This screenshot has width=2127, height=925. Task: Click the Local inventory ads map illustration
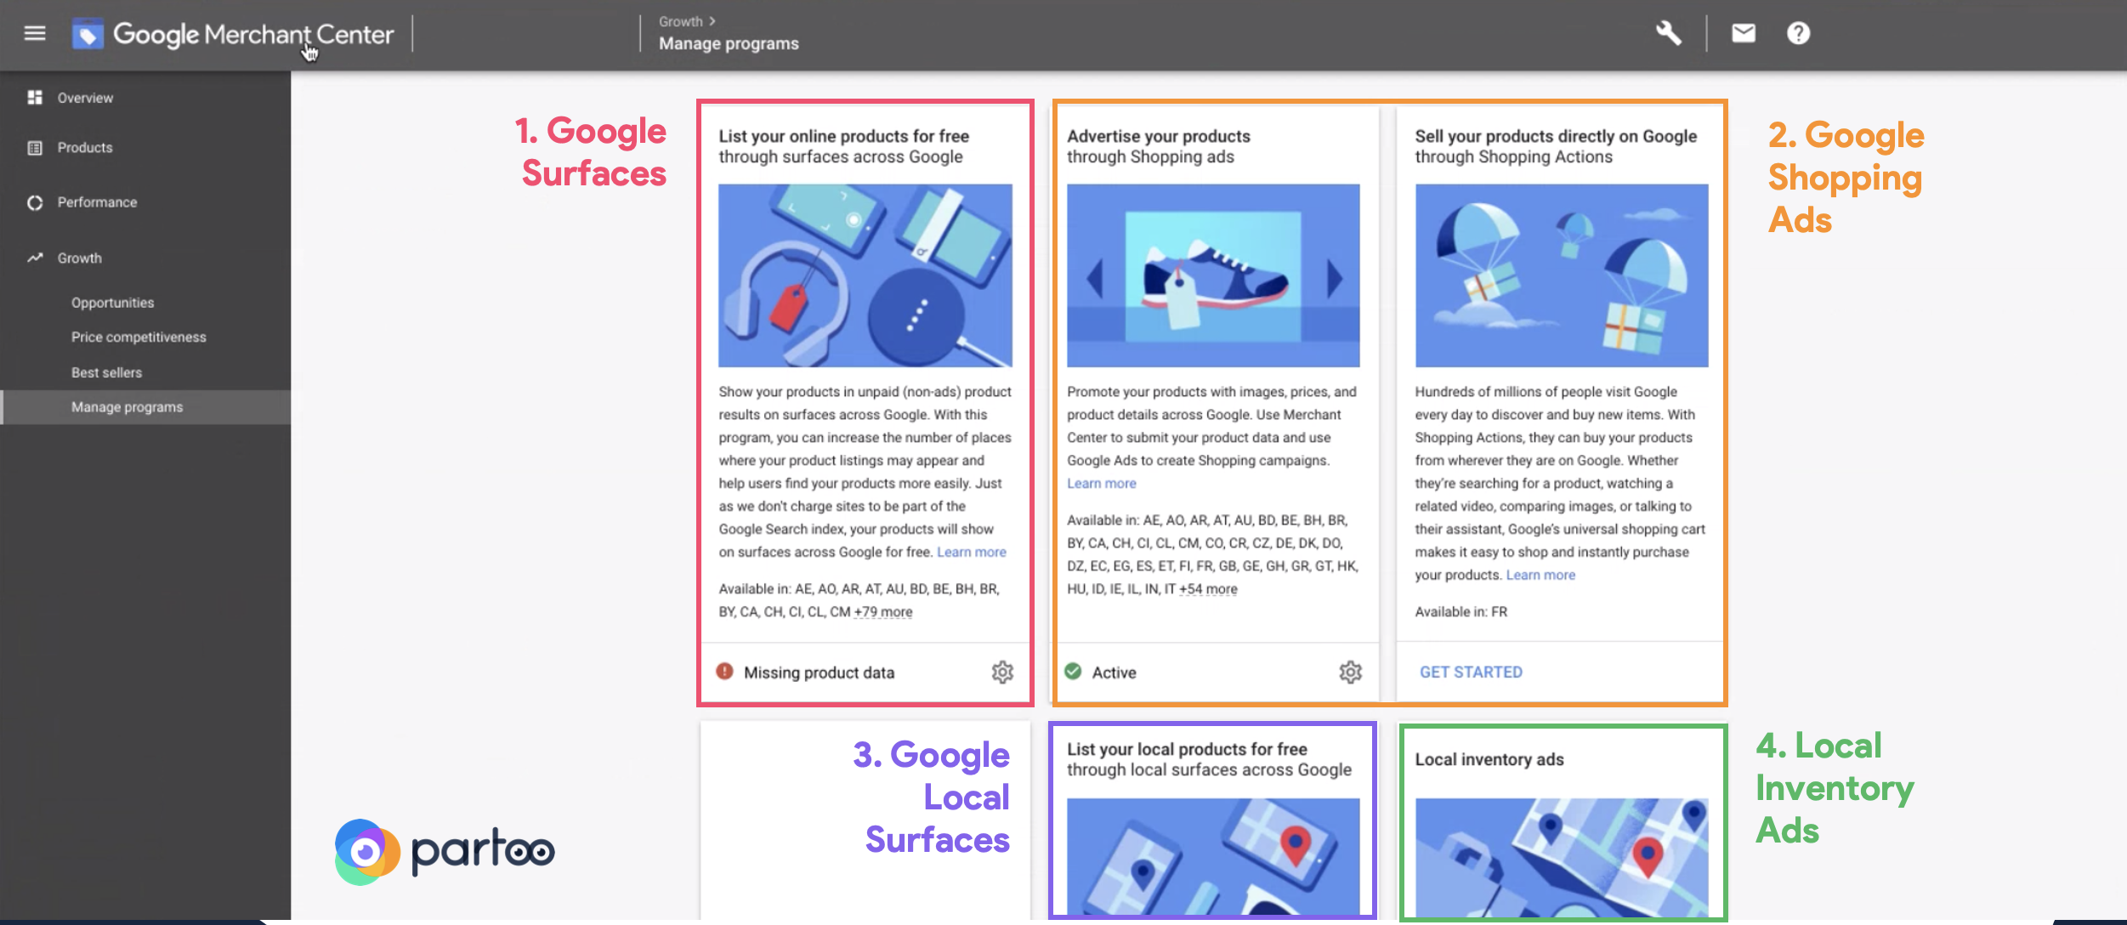coord(1562,857)
